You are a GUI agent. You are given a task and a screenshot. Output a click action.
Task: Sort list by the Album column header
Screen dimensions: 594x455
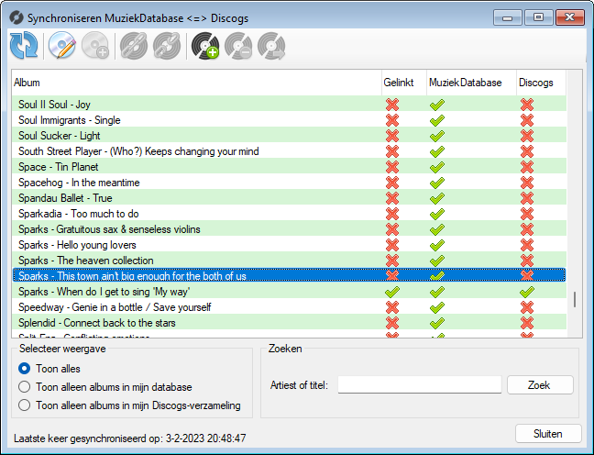(x=196, y=83)
